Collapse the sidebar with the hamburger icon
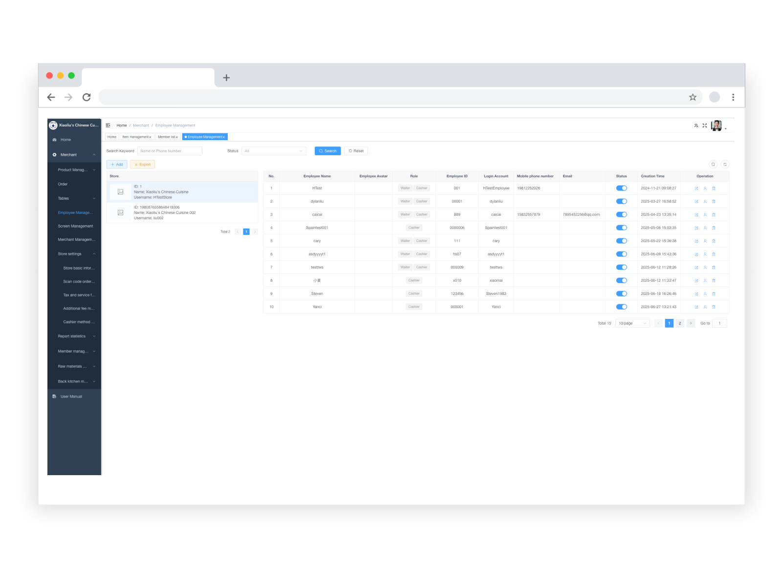The width and height of the screenshot is (782, 586). click(x=108, y=126)
